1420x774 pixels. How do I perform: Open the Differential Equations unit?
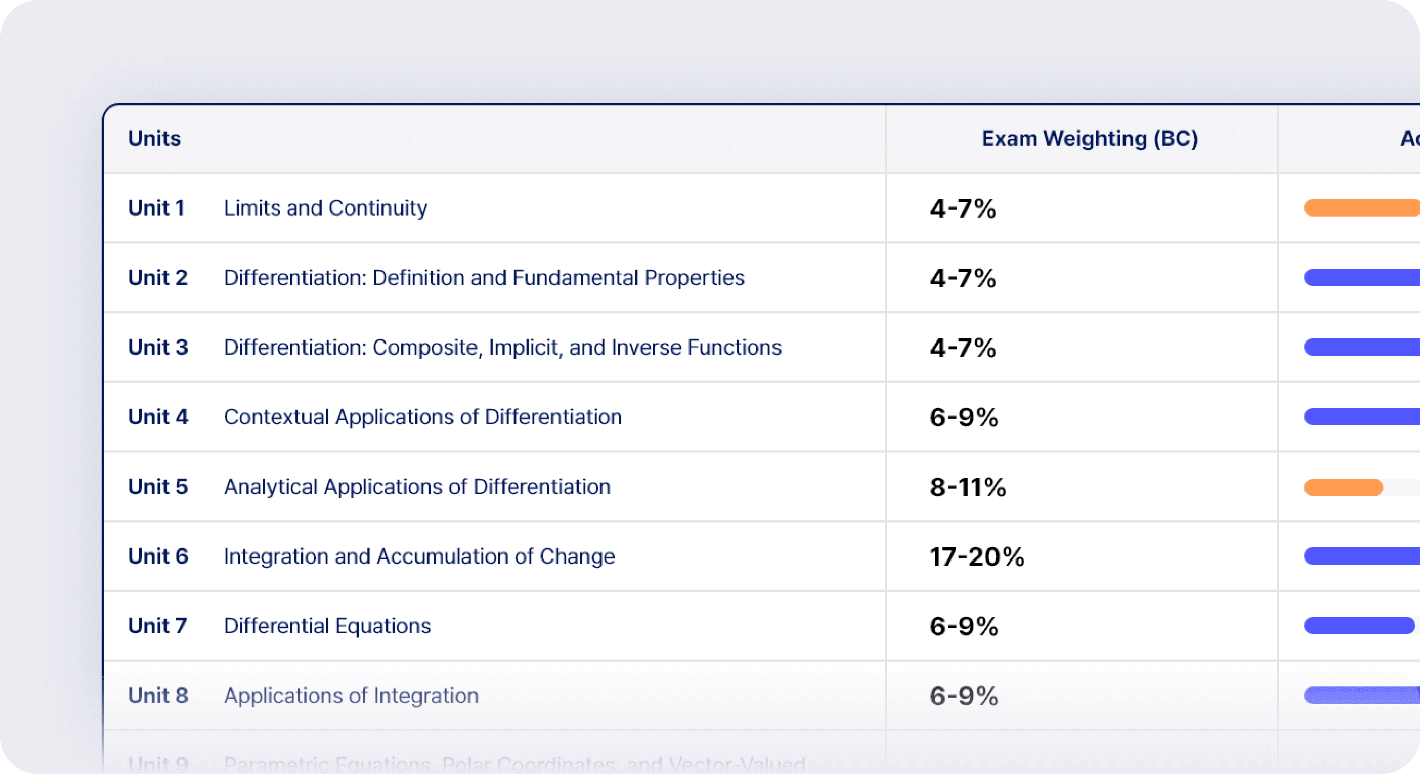pyautogui.click(x=327, y=626)
